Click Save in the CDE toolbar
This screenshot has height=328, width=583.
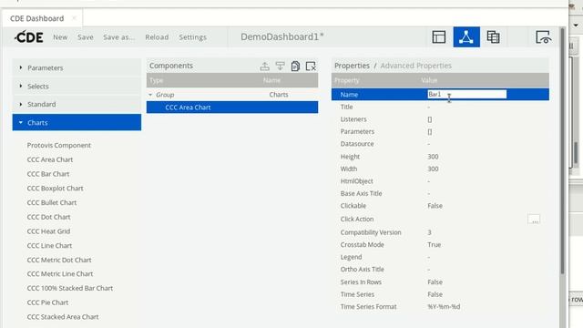click(86, 37)
